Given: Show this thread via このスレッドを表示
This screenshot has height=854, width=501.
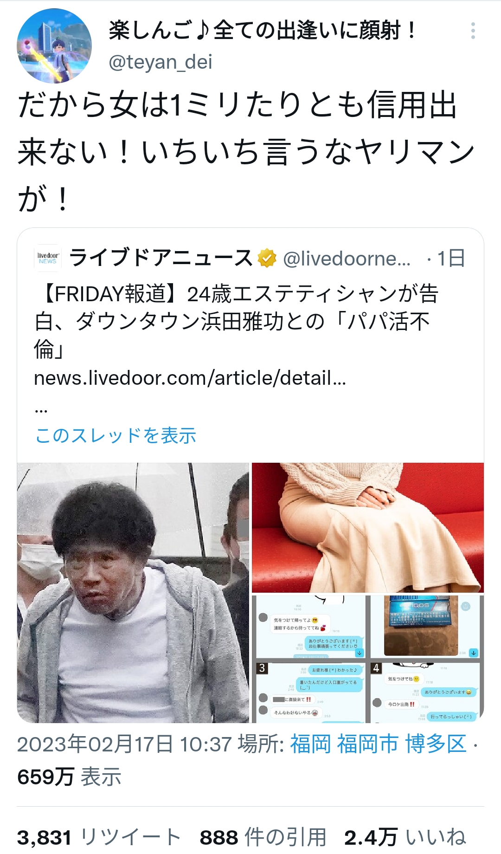Looking at the screenshot, I should pos(116,435).
